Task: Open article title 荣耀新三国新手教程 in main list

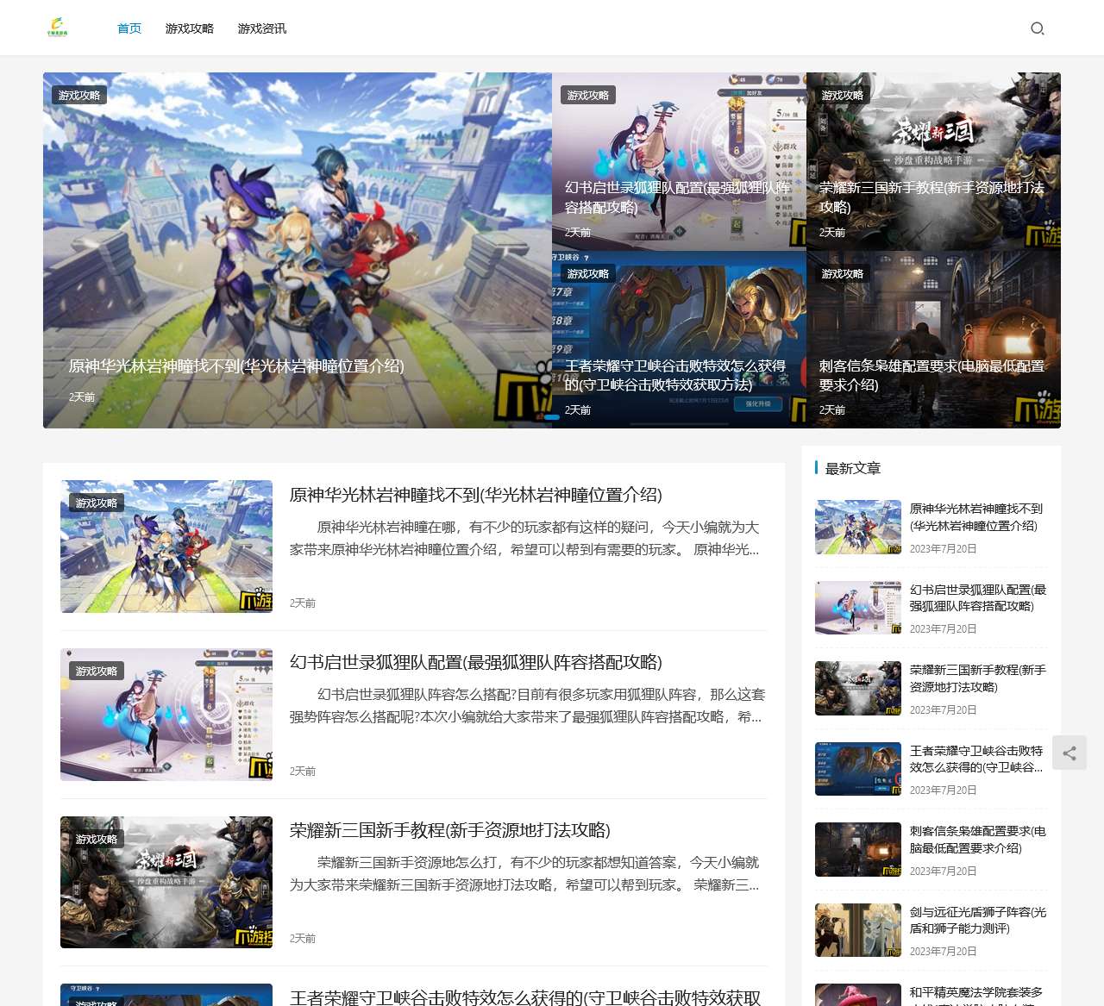Action: click(450, 830)
